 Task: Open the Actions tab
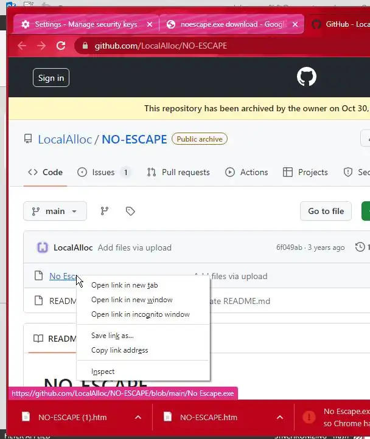click(246, 172)
